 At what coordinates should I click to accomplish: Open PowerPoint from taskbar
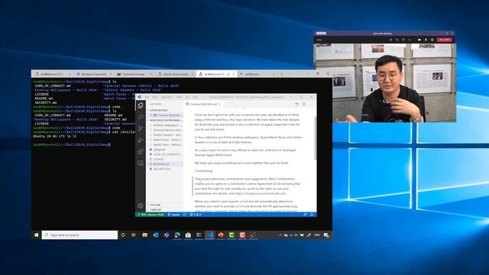coord(221,235)
